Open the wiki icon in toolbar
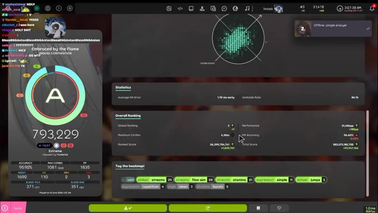Viewport: 378px width, 213px height. (x=213, y=8)
